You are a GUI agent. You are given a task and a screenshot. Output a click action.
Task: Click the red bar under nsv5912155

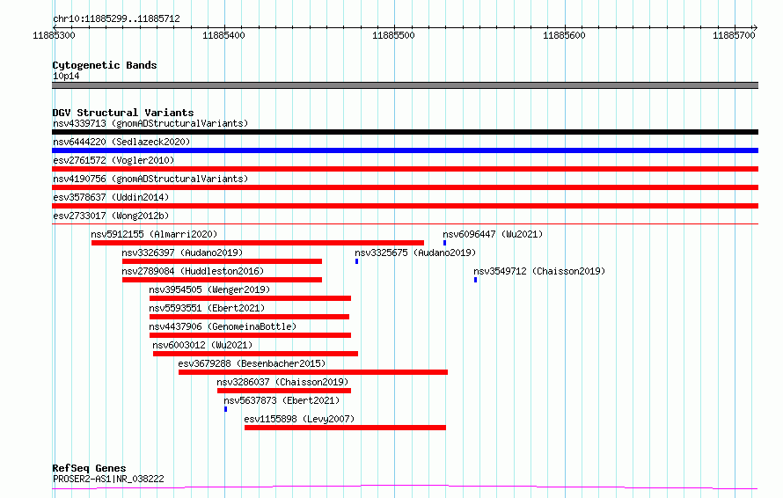[258, 243]
